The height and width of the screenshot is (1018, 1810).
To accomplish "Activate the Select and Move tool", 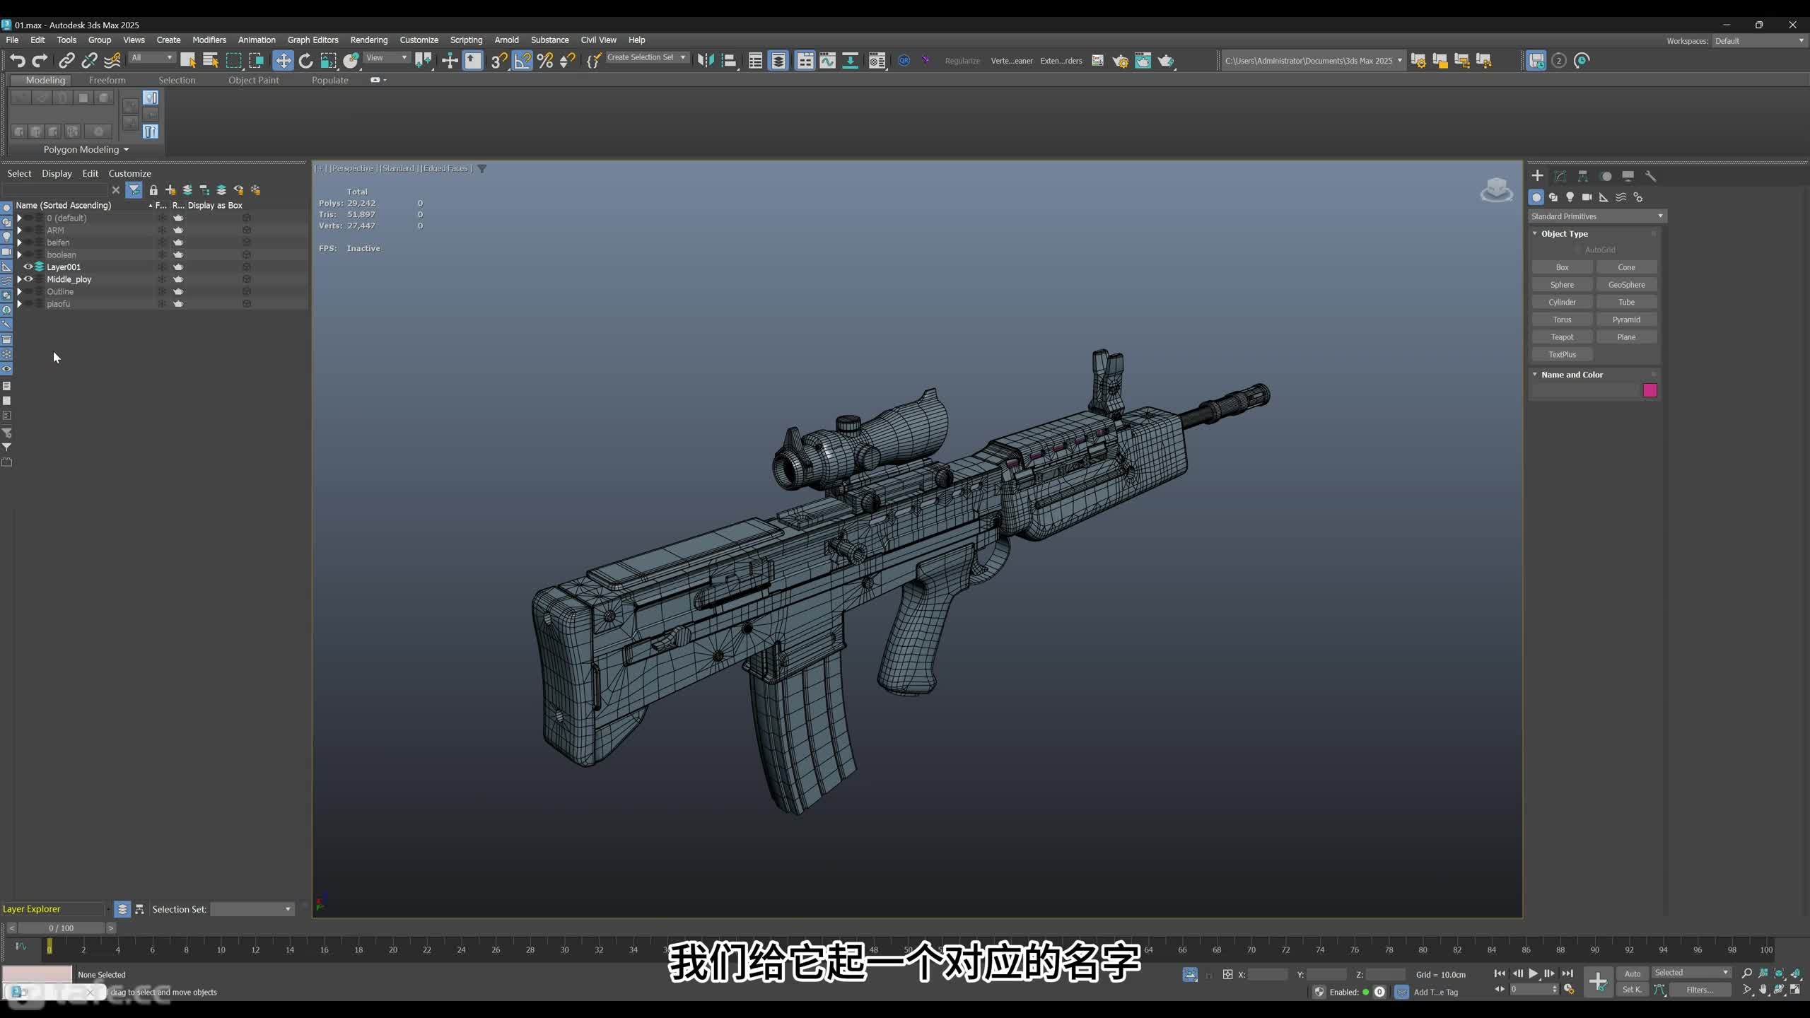I will tap(283, 61).
